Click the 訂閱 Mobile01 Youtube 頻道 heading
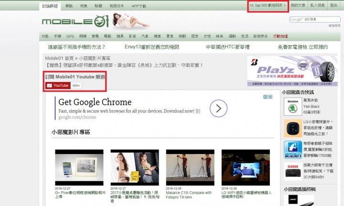This screenshot has height=206, width=344. (x=75, y=77)
